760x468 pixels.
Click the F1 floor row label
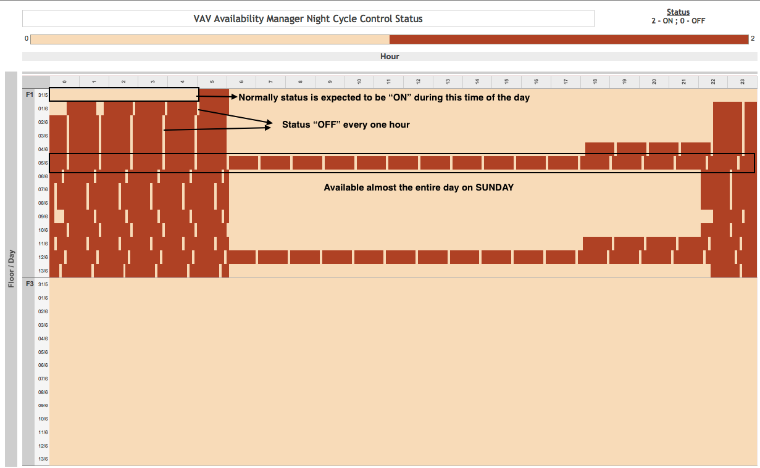(29, 95)
